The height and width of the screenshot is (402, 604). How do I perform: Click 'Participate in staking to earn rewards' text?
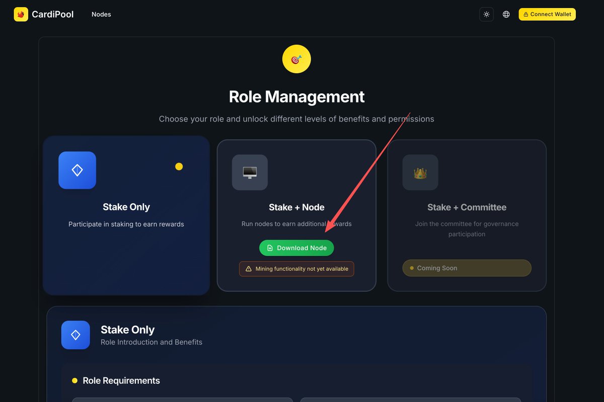click(126, 224)
